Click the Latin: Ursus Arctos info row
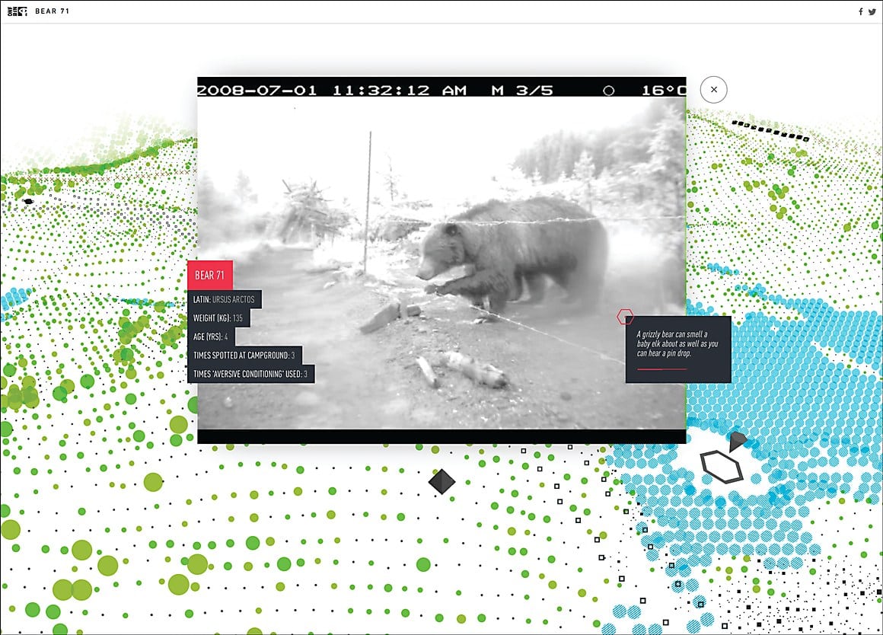 pos(224,298)
